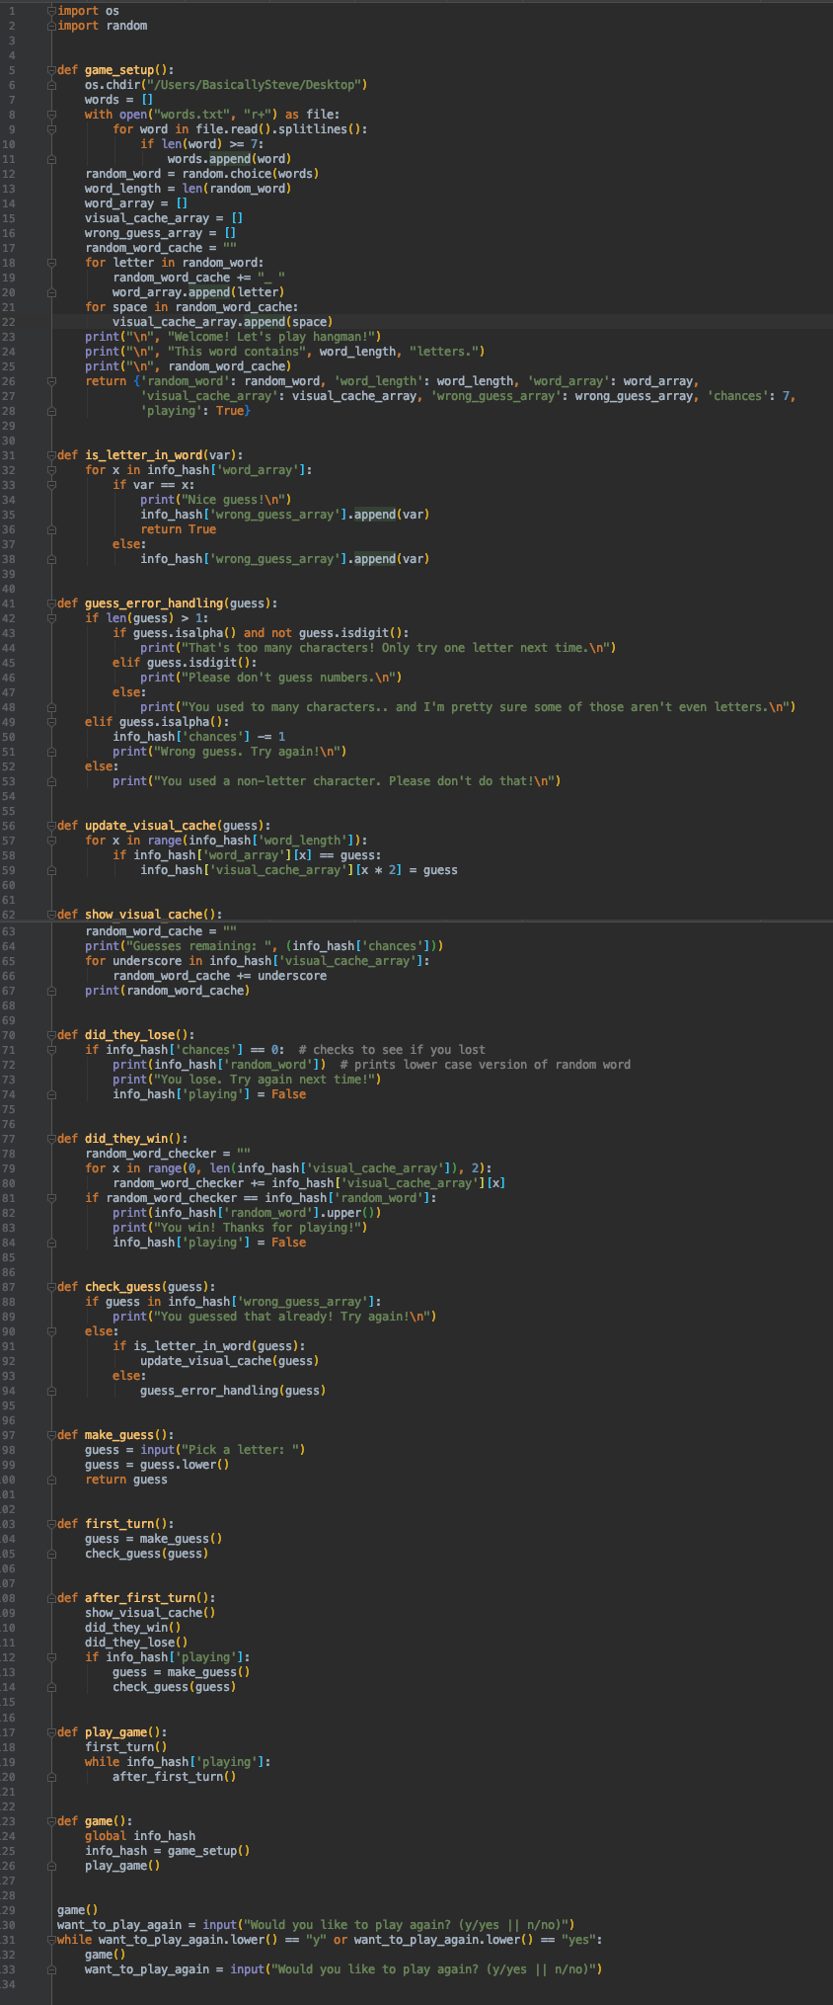Click the 'Nice guess!' print statement
The image size is (833, 2005).
215,500
